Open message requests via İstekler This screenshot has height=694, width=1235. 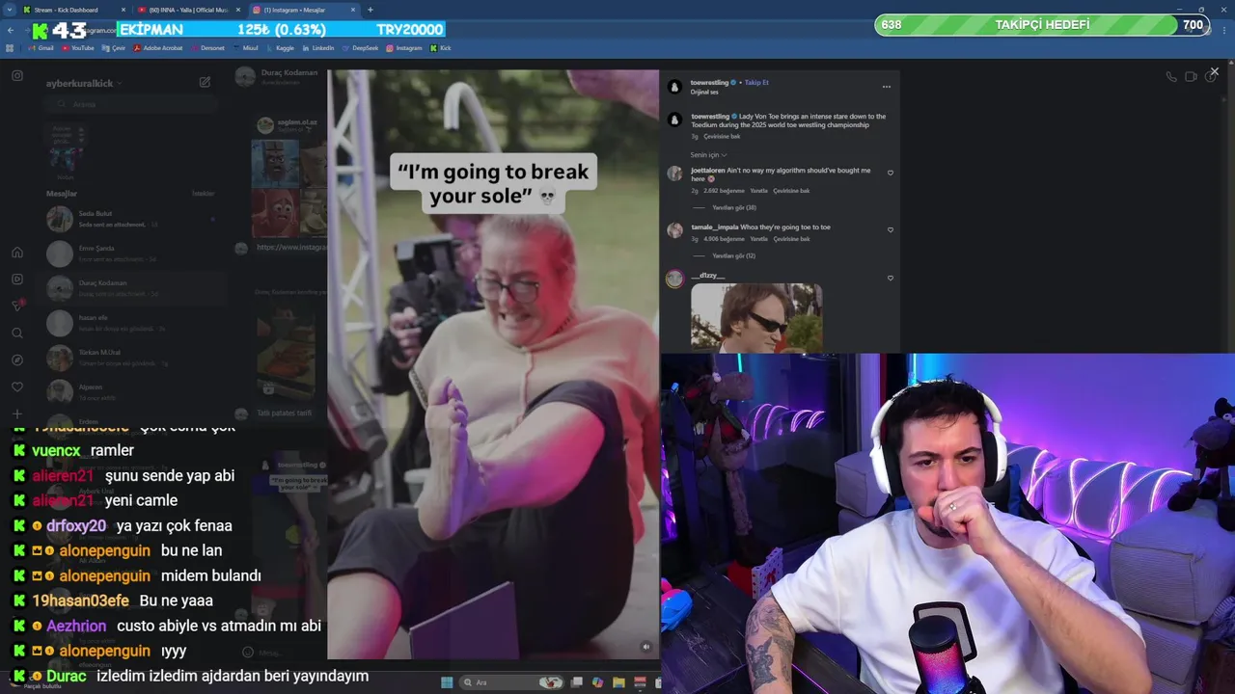(x=204, y=194)
